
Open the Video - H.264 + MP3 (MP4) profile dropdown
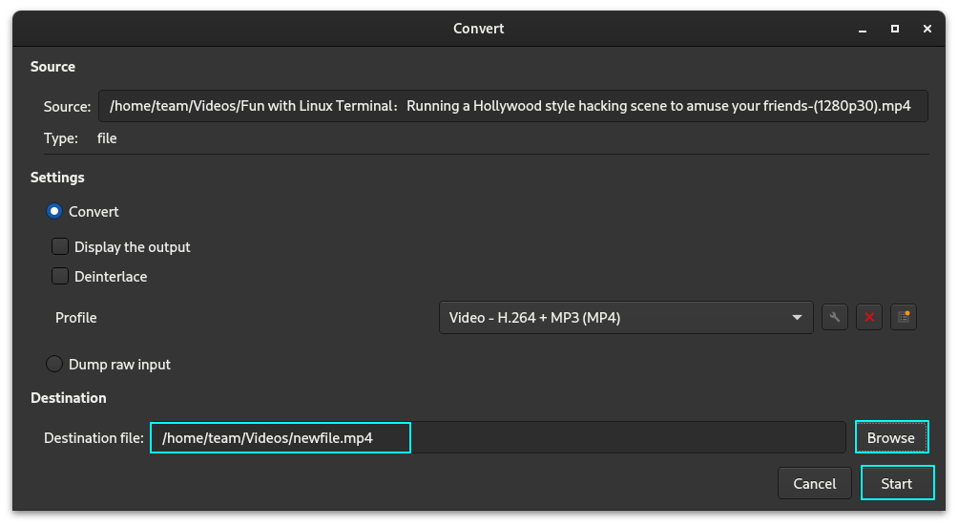(611, 318)
